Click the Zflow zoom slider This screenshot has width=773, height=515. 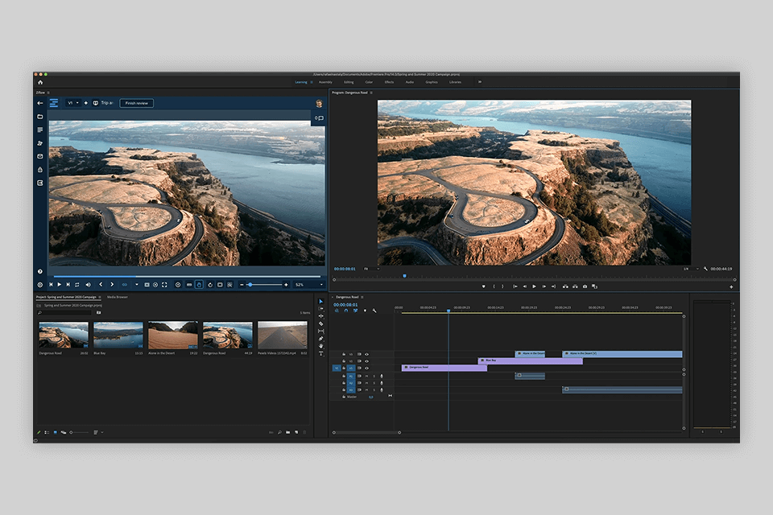[264, 285]
